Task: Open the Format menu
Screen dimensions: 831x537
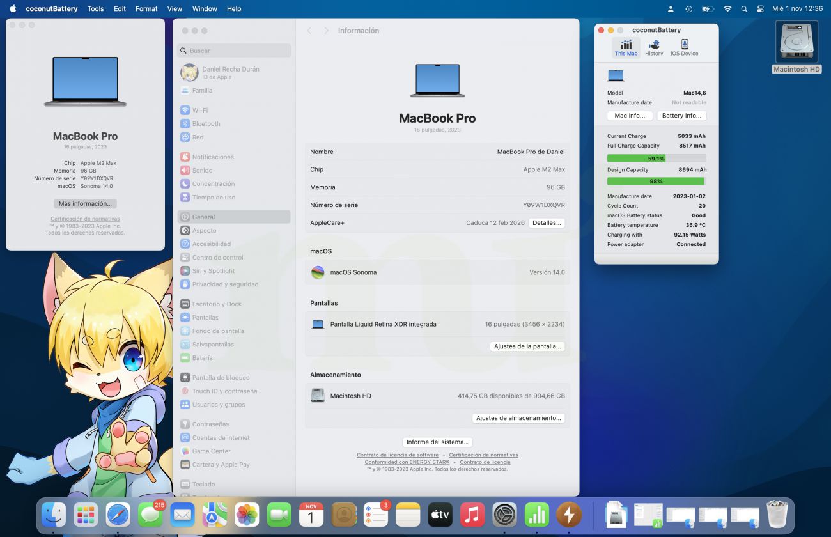Action: [x=146, y=9]
